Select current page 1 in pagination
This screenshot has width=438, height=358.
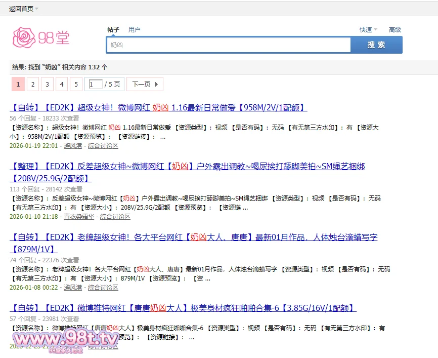18,85
